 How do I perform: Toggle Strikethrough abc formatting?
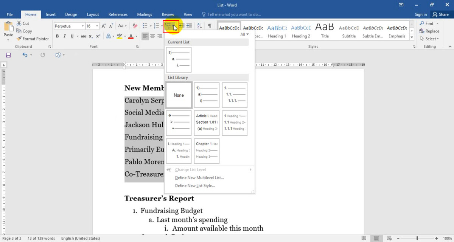pos(84,36)
